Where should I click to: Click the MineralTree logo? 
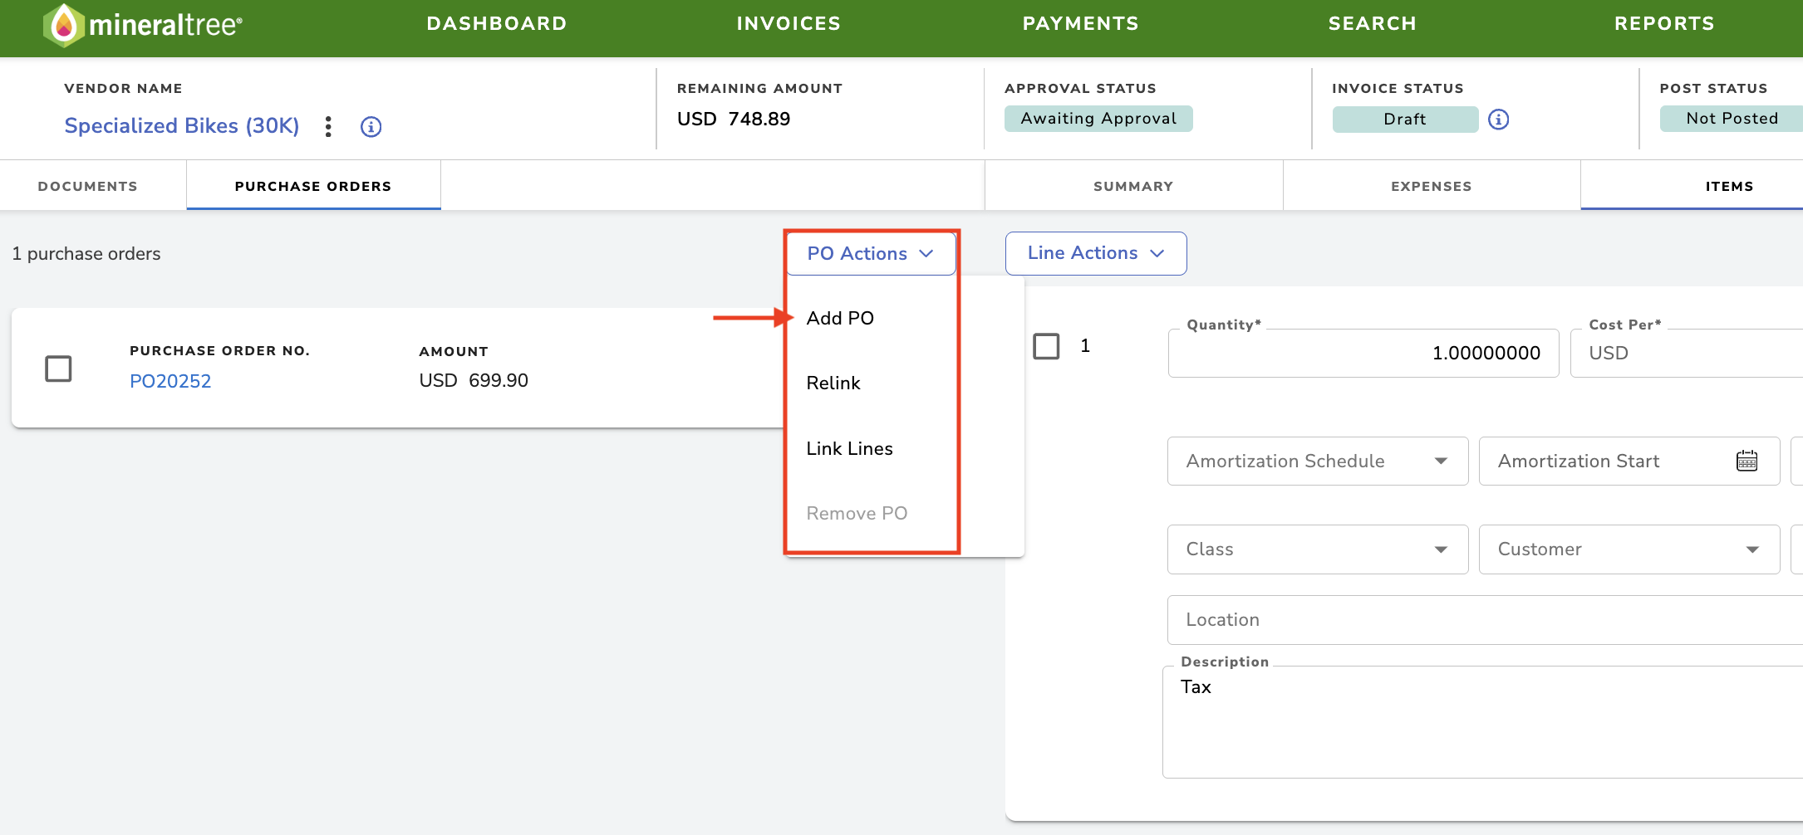coord(142,25)
